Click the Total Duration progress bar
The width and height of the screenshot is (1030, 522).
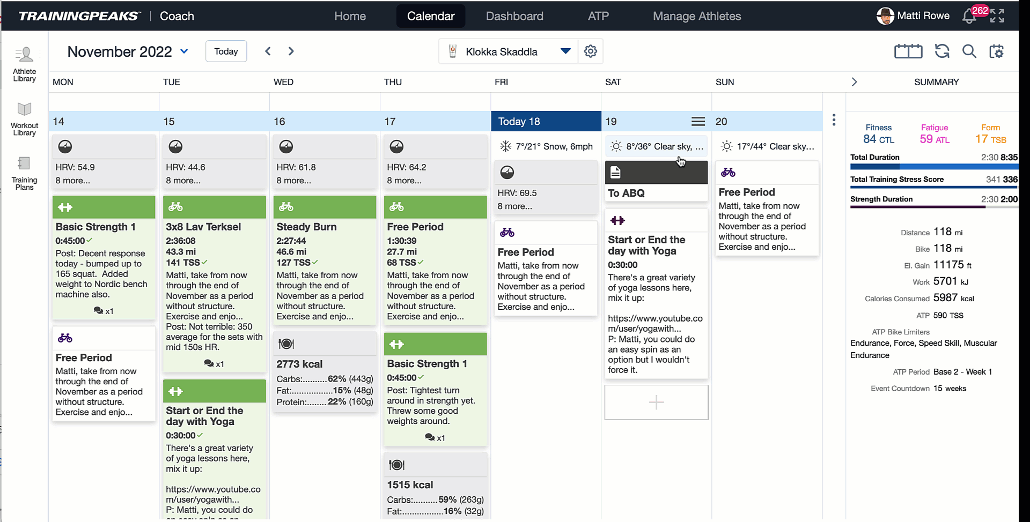[x=934, y=167]
